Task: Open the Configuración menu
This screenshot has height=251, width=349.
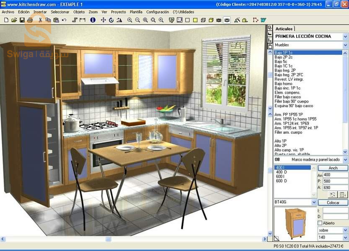Action: pyautogui.click(x=158, y=12)
